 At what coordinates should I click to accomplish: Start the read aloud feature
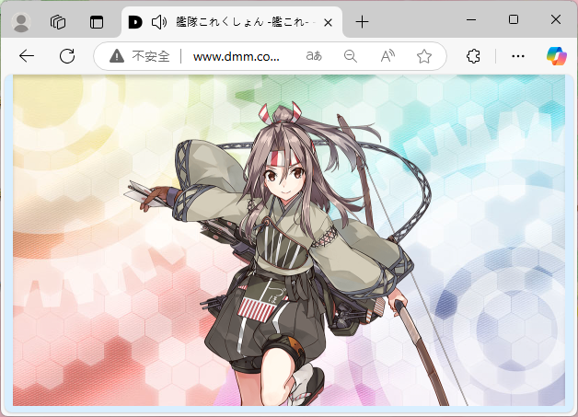tap(387, 56)
